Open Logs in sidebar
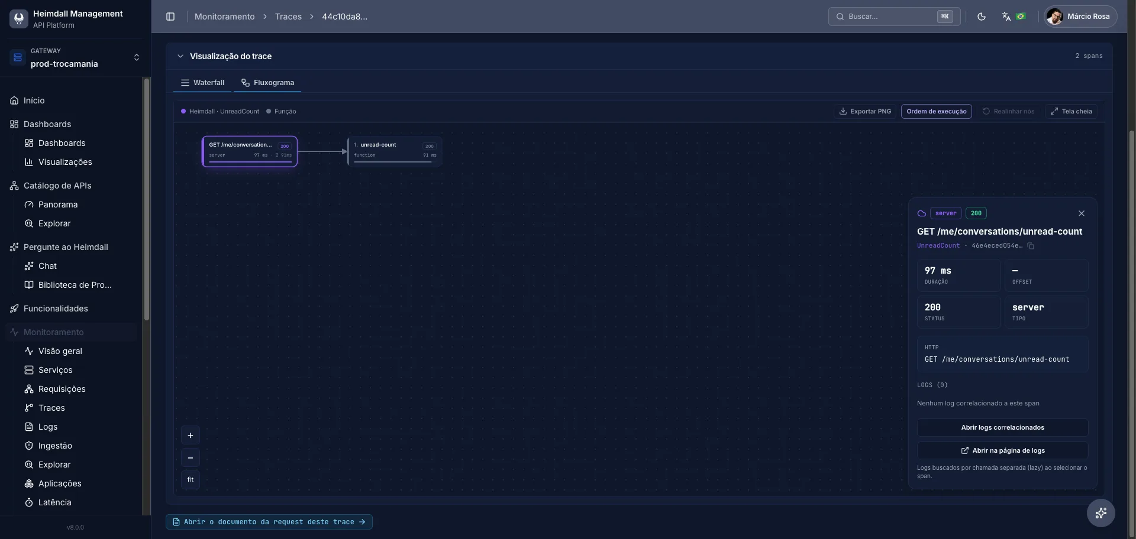The image size is (1136, 539). point(77,427)
